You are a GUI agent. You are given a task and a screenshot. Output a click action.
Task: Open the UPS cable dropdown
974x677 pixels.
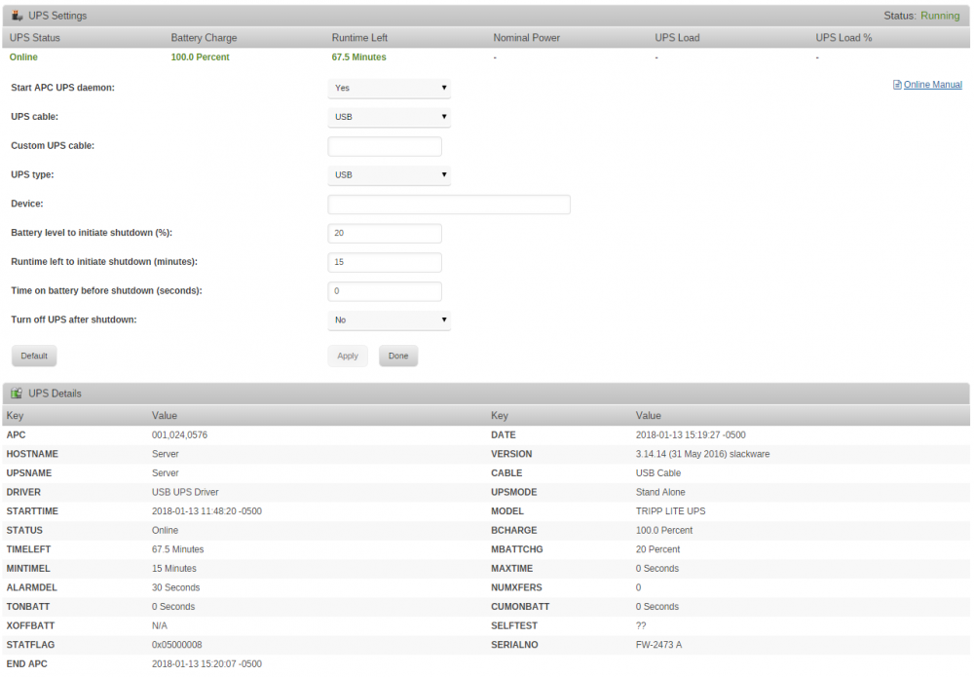pos(389,117)
